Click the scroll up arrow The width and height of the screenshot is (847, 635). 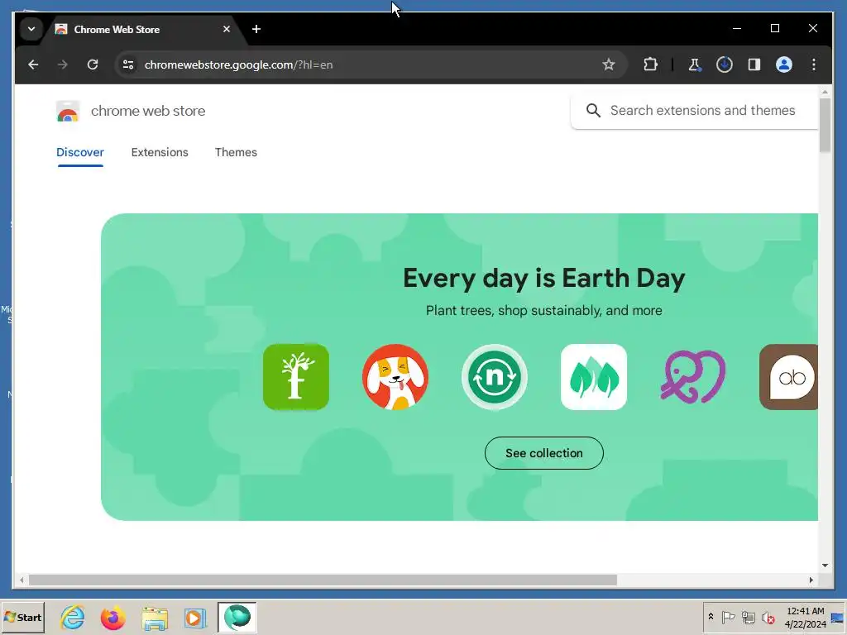click(x=825, y=93)
